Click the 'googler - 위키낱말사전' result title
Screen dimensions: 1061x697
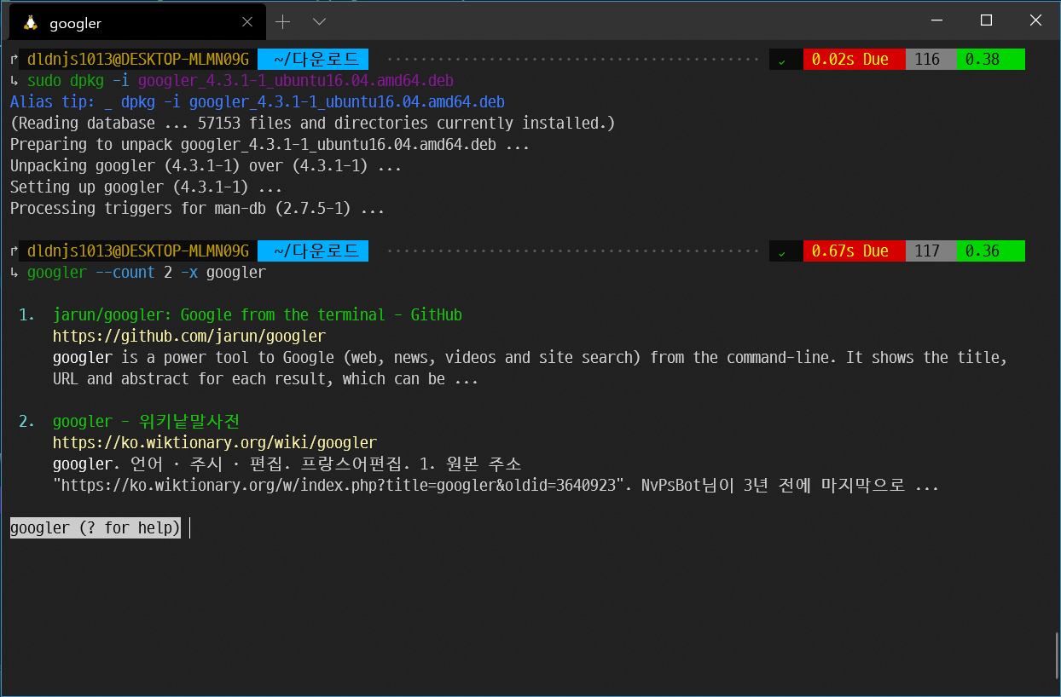tap(147, 422)
